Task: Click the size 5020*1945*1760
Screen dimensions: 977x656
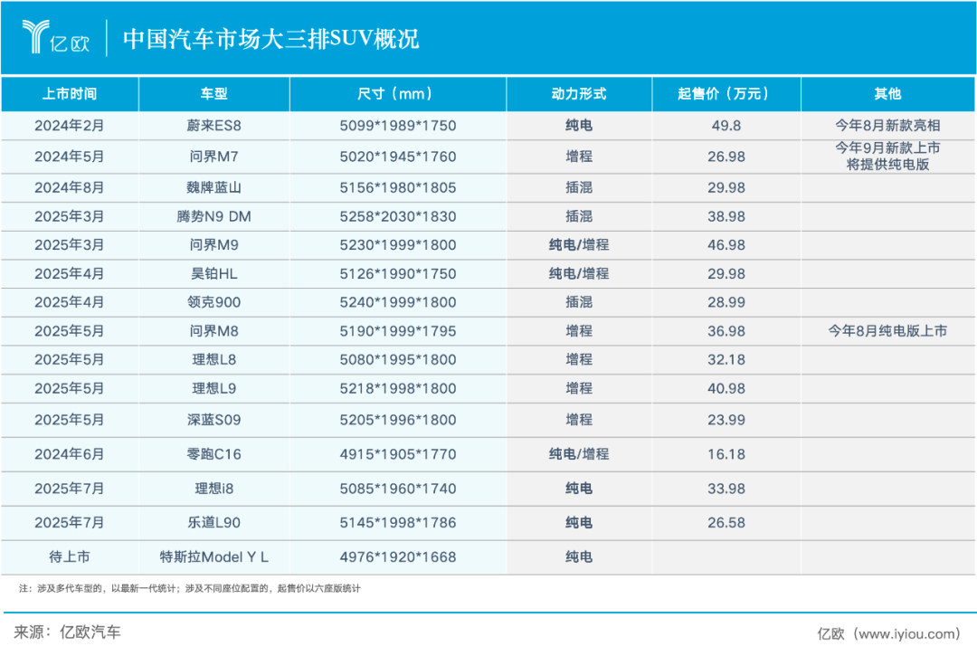Action: tap(397, 157)
